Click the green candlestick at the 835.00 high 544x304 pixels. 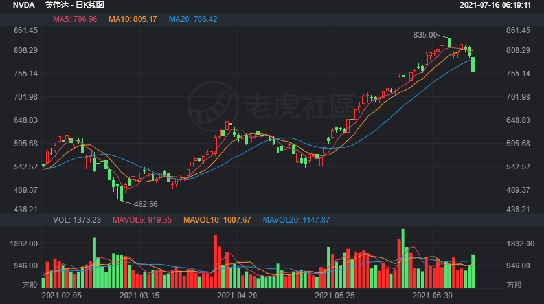(x=449, y=43)
